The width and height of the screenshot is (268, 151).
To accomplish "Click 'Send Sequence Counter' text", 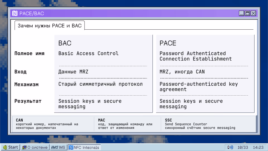I will click(x=186, y=124).
